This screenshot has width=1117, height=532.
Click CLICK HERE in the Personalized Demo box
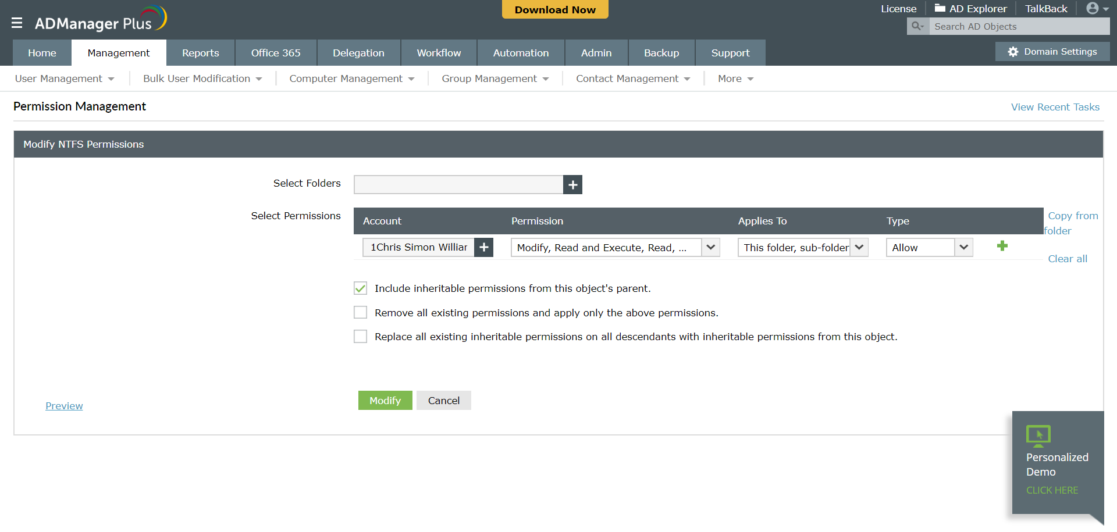(x=1052, y=490)
